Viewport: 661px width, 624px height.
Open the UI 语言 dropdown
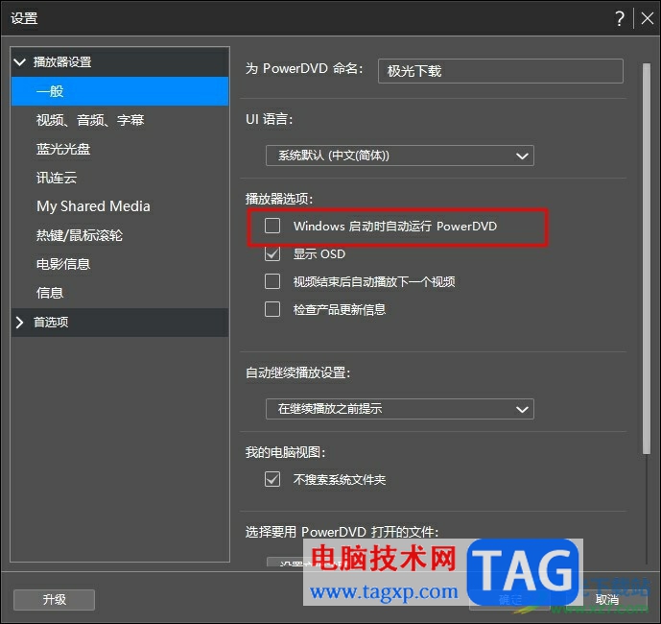[400, 156]
